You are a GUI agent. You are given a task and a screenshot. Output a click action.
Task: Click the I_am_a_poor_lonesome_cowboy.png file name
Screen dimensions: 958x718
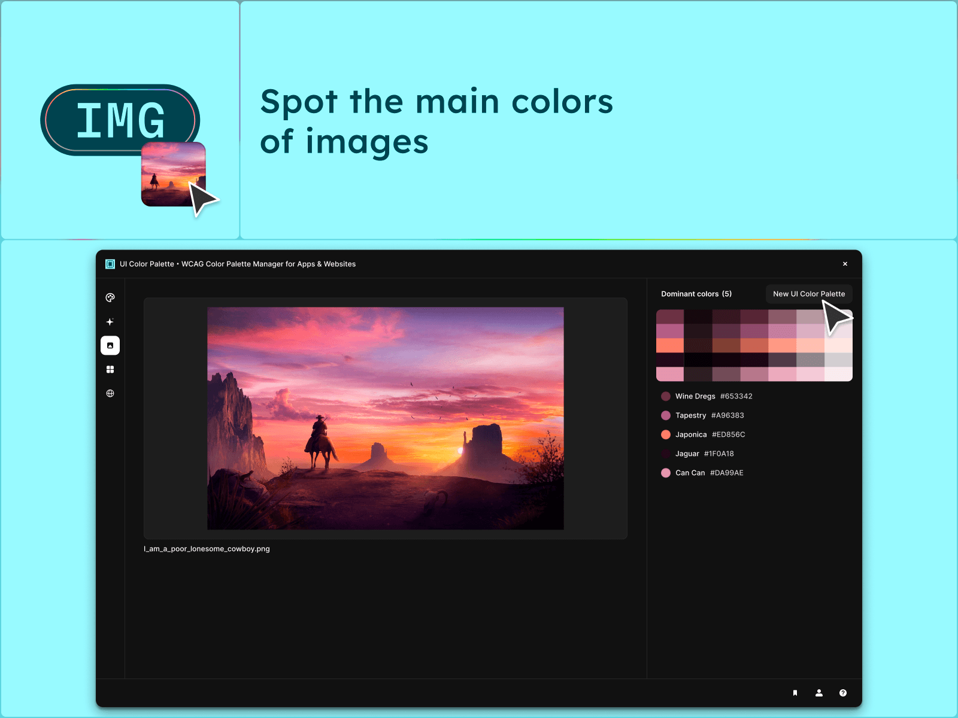pos(207,549)
